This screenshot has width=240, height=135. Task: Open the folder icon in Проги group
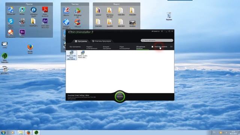click(33, 22)
